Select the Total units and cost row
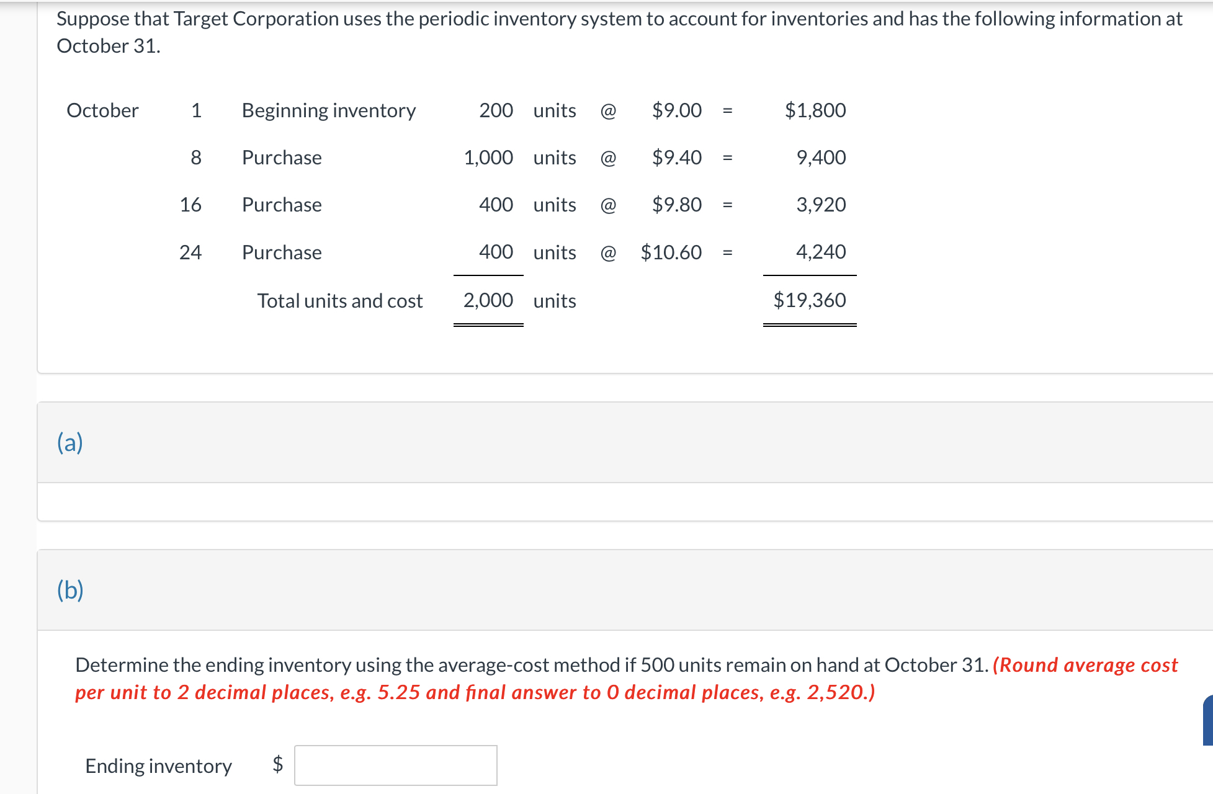Image resolution: width=1213 pixels, height=794 pixels. 340,301
